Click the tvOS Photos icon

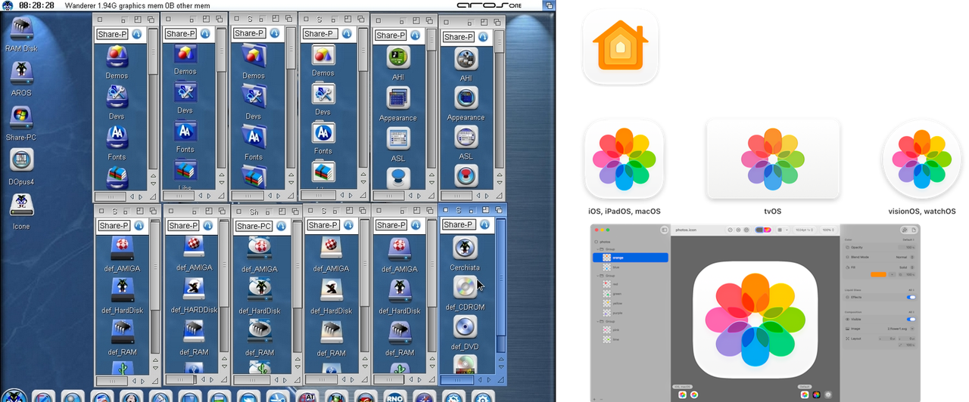click(x=773, y=159)
